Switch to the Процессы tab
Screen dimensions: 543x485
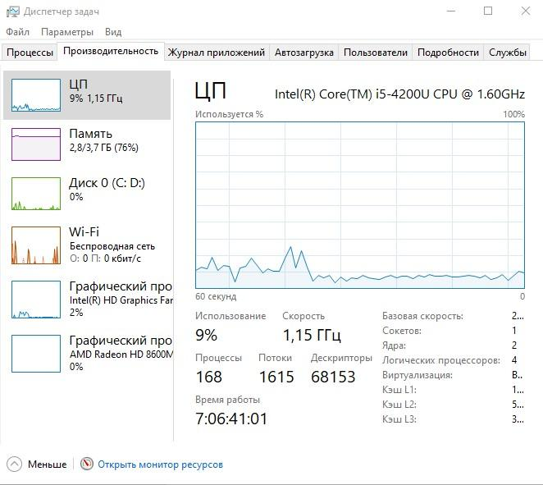(x=30, y=53)
